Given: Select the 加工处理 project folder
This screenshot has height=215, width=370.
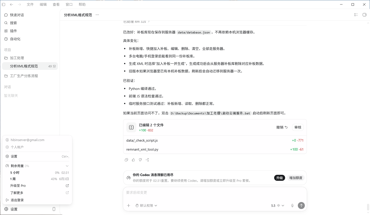Looking at the screenshot, I should tap(30, 58).
